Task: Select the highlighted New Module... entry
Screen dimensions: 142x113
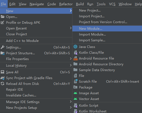Action: click(x=107, y=29)
